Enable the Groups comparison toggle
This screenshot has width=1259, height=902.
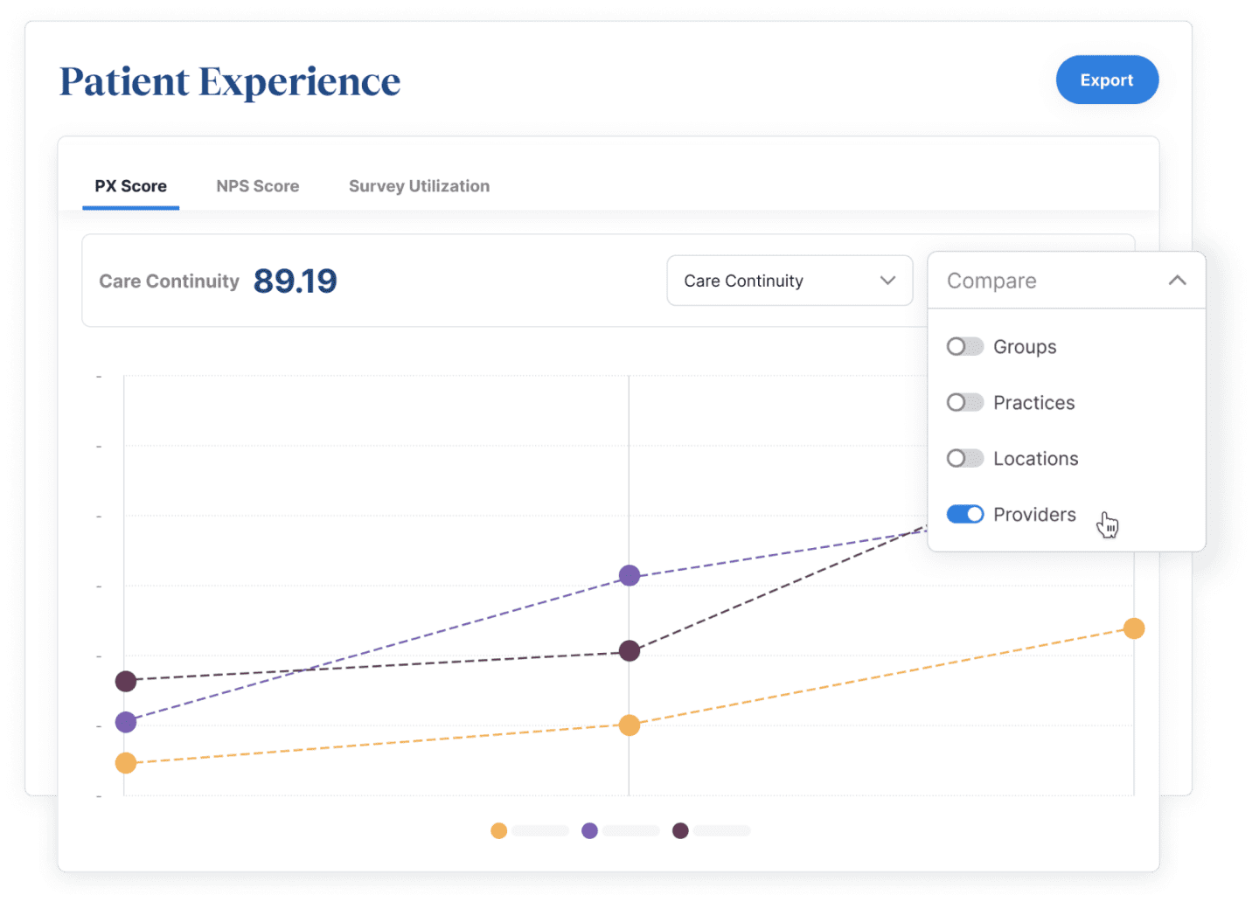pyautogui.click(x=964, y=347)
